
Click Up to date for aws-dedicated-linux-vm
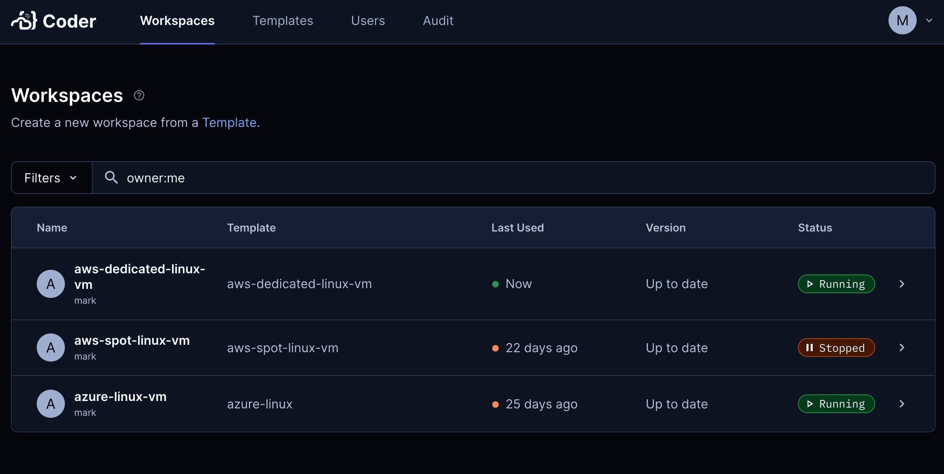677,284
